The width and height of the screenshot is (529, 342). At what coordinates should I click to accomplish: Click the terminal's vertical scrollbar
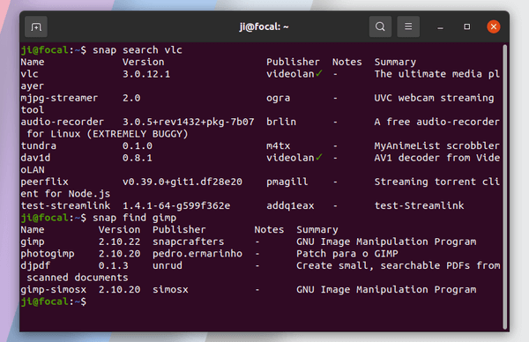(x=504, y=187)
